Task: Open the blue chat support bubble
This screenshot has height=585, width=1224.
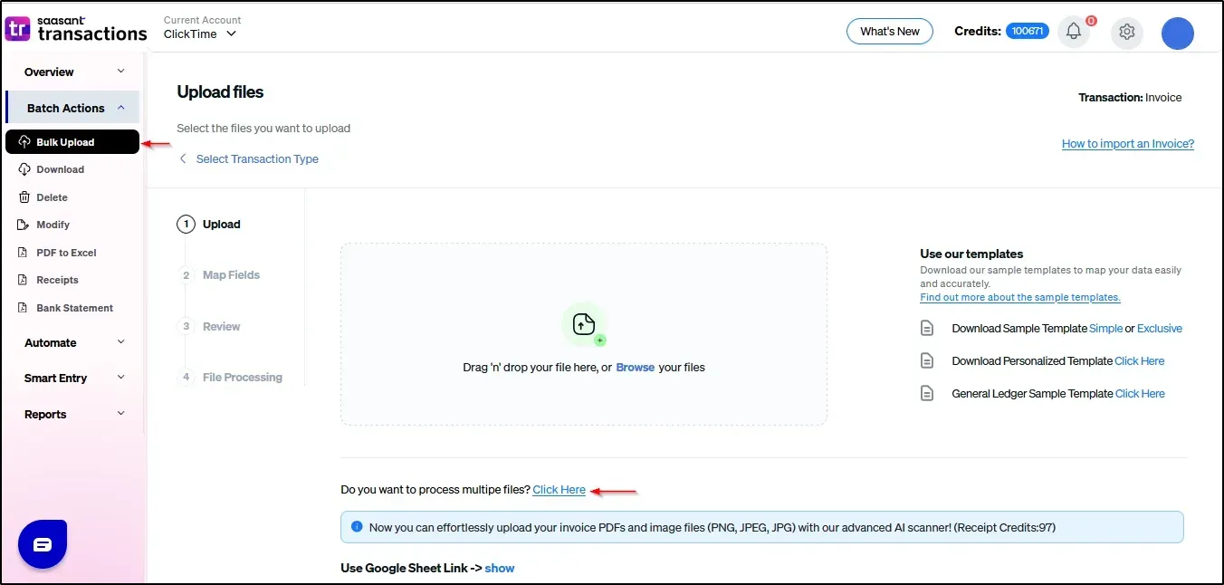Action: tap(43, 544)
